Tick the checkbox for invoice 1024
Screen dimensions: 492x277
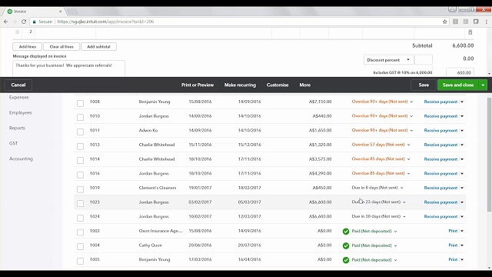(80, 218)
